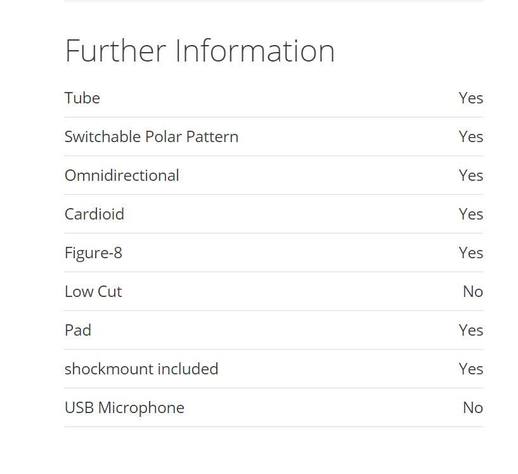Select the Pad label
The image size is (518, 474).
click(x=78, y=330)
